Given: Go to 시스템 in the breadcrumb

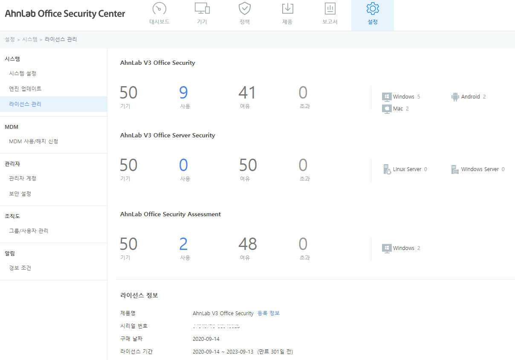Looking at the screenshot, I should (30, 39).
